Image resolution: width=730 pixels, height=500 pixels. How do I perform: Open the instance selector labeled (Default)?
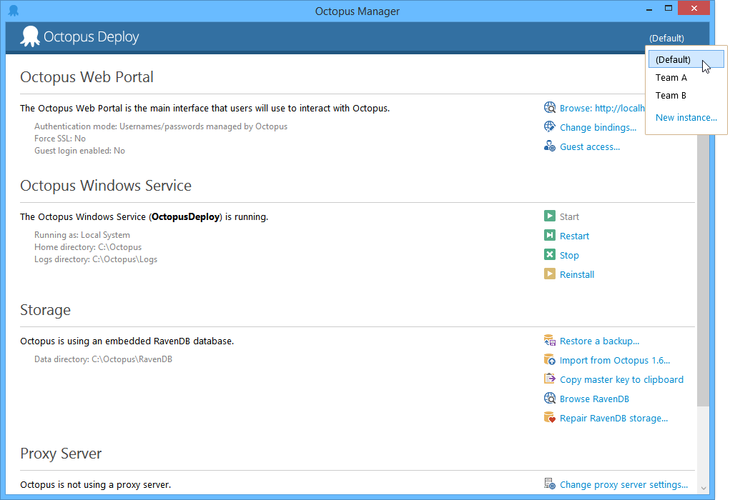point(666,38)
